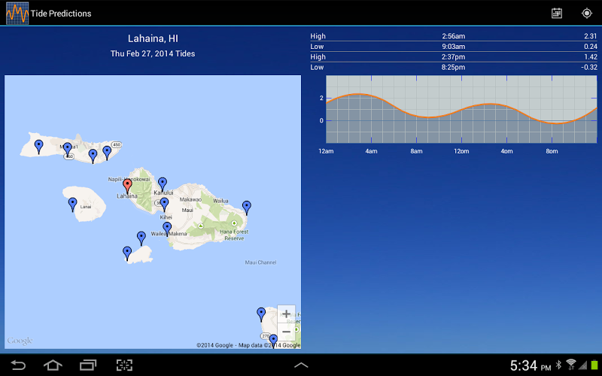Image resolution: width=602 pixels, height=376 pixels.
Task: Select the Kihei station map pin
Action: click(x=164, y=205)
